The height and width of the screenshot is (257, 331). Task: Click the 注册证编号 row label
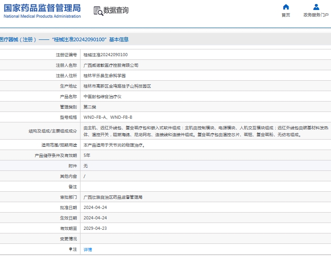(66, 55)
